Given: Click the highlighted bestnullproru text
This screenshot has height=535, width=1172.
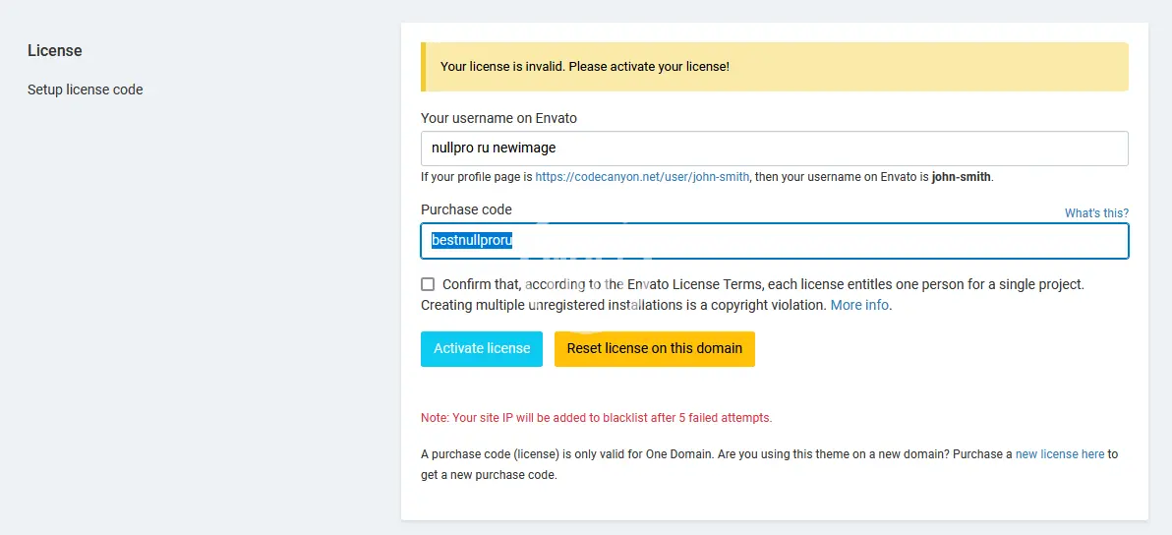Looking at the screenshot, I should tap(472, 240).
